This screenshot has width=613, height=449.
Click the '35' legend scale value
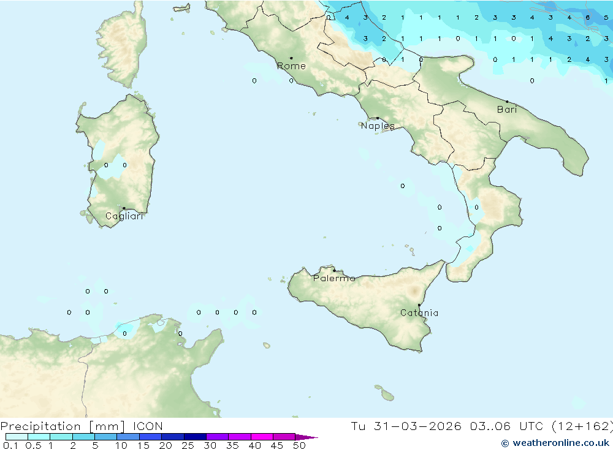pyautogui.click(x=232, y=445)
